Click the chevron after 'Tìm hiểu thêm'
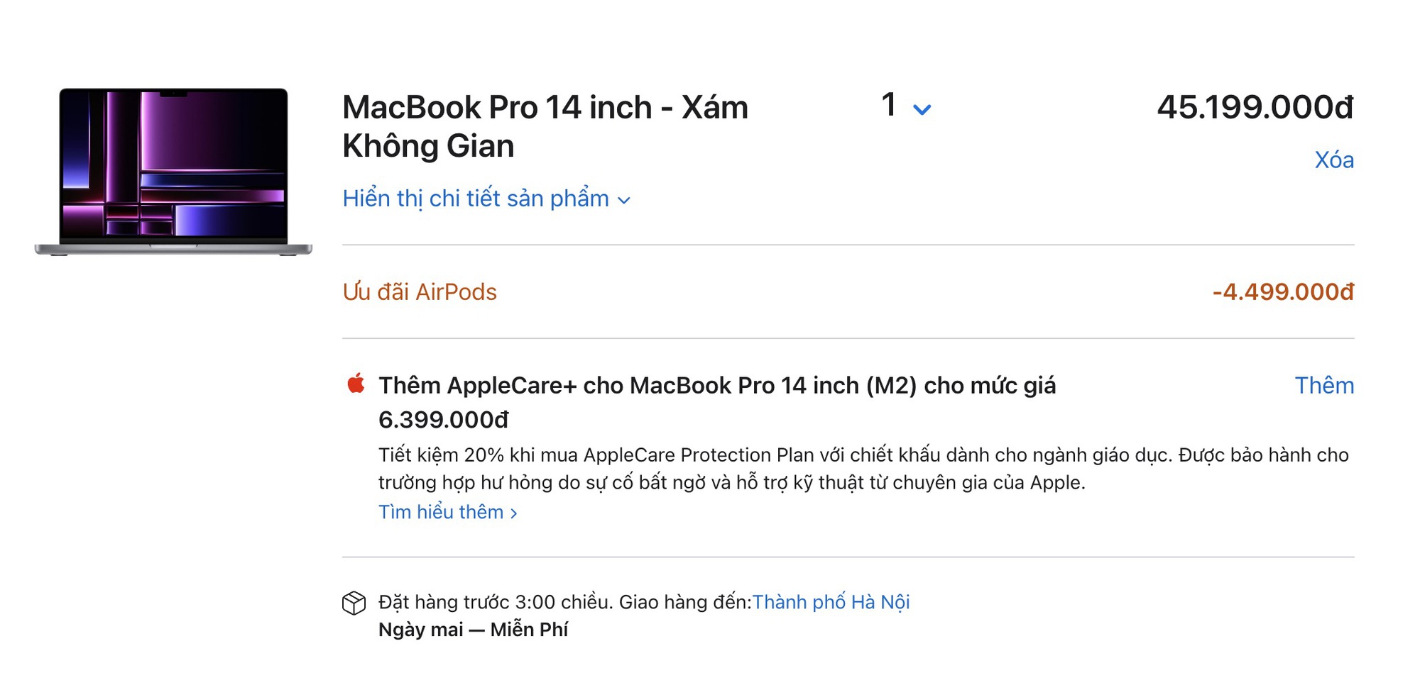The height and width of the screenshot is (685, 1420). (515, 512)
